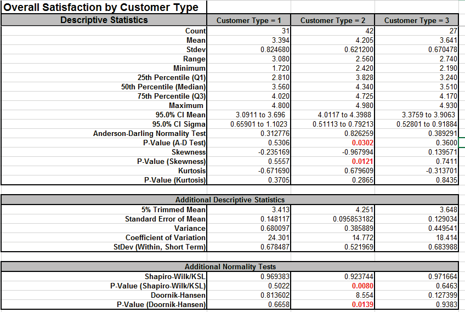
Task: Select the Mean value 3.394 cell
Action: (249, 41)
